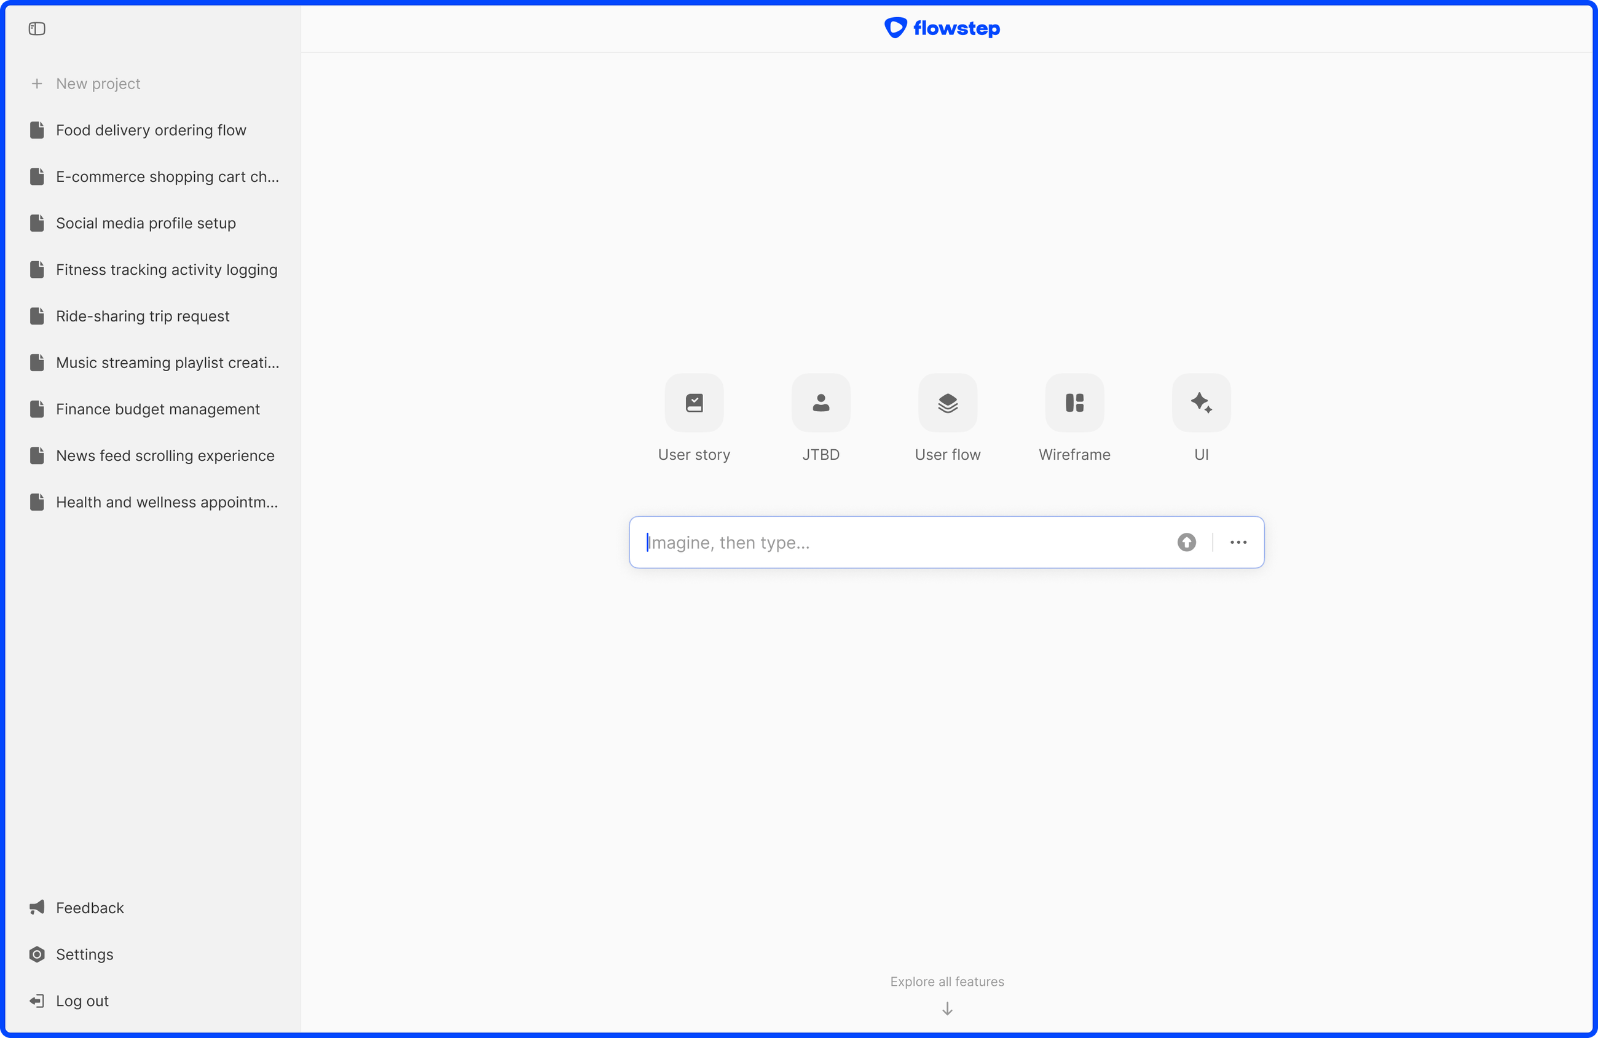The width and height of the screenshot is (1598, 1038).
Task: Click the down arrow under Explore all features
Action: click(x=946, y=1009)
